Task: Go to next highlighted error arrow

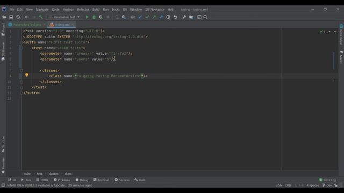Action: tap(335, 32)
